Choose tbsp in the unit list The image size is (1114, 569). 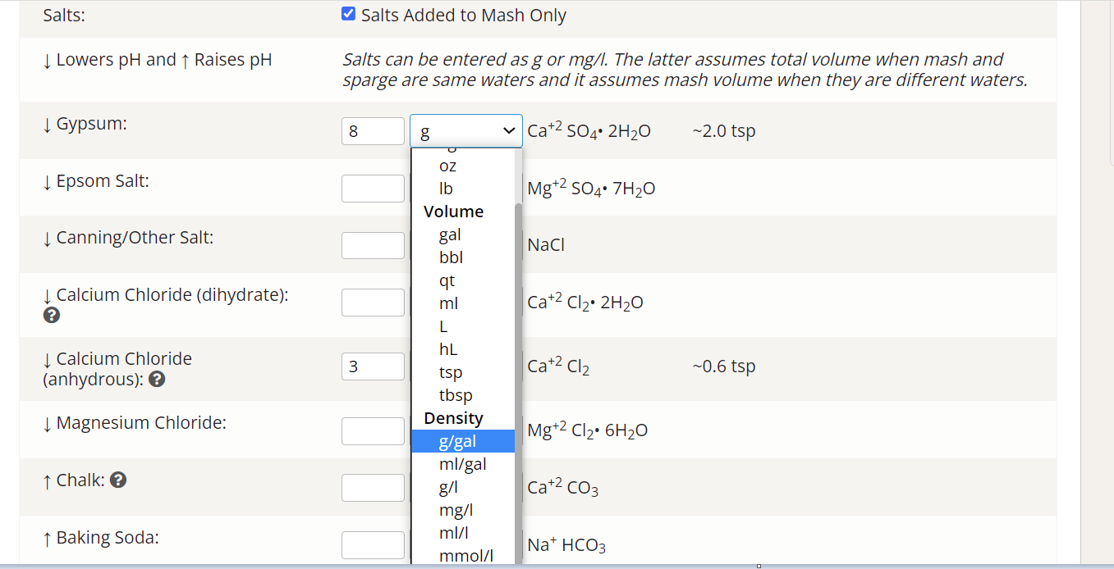pos(456,395)
